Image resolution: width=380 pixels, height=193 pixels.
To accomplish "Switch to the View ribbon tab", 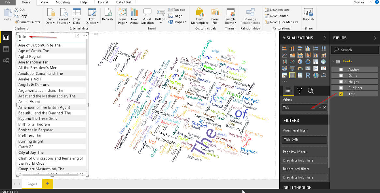I will tap(44, 2).
